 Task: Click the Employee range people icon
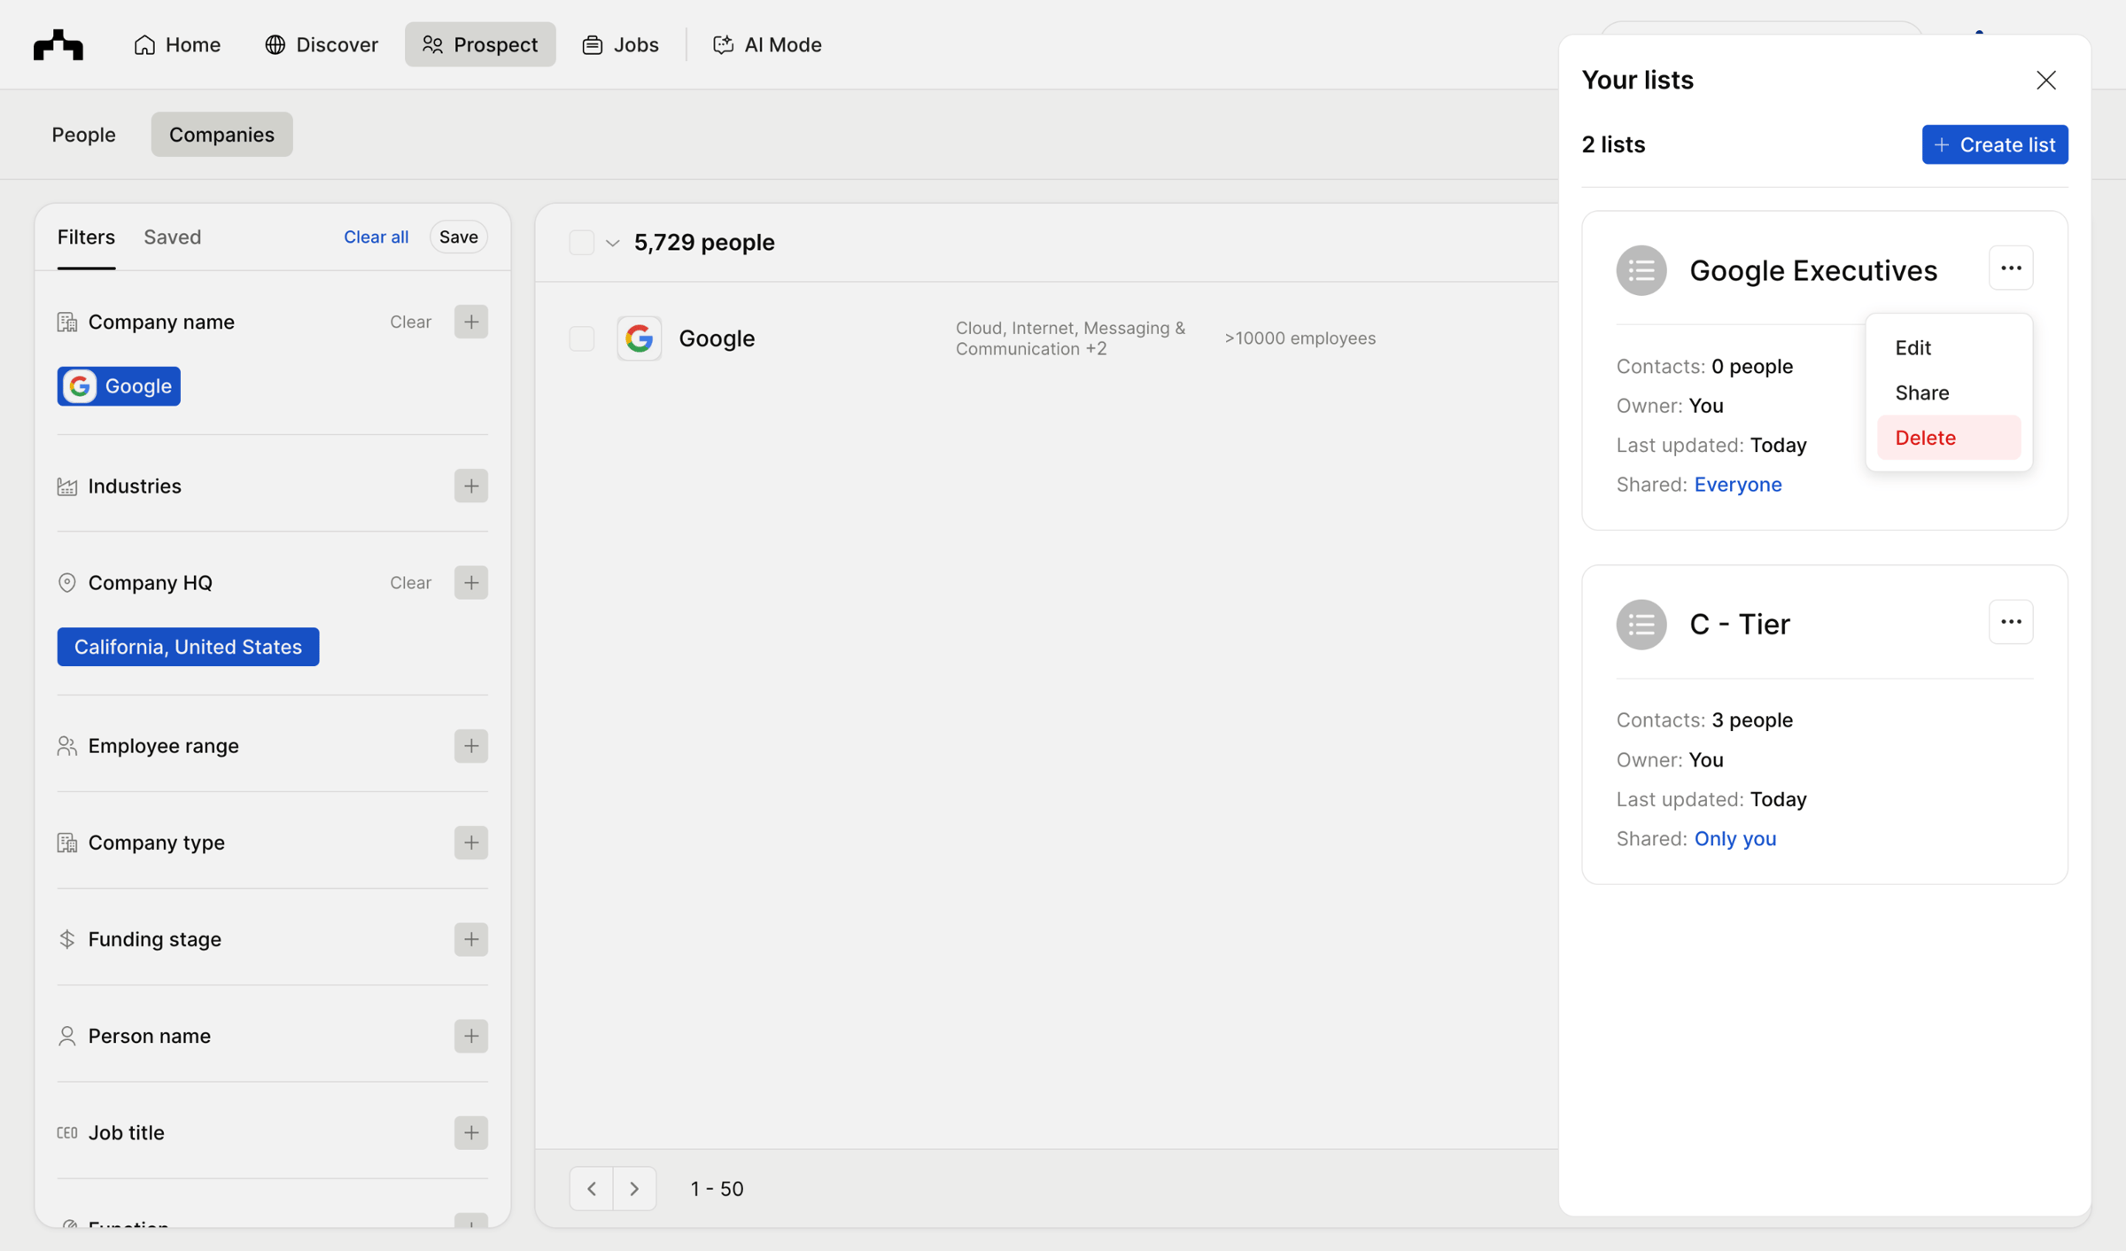(x=67, y=746)
